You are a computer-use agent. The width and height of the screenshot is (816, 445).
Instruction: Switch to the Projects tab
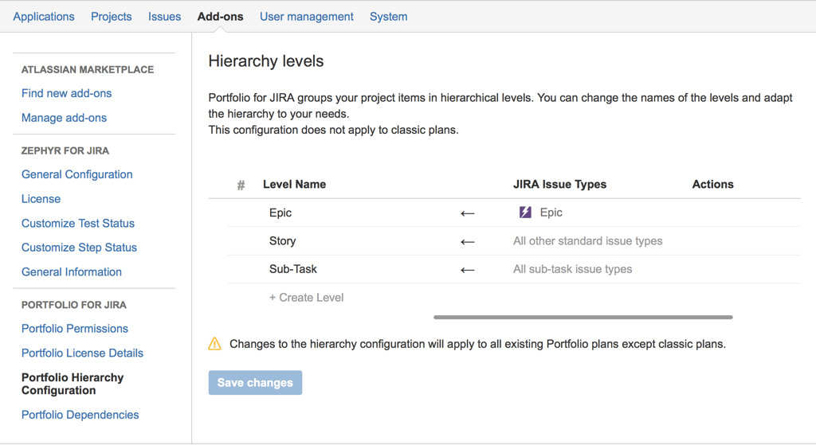click(x=112, y=17)
